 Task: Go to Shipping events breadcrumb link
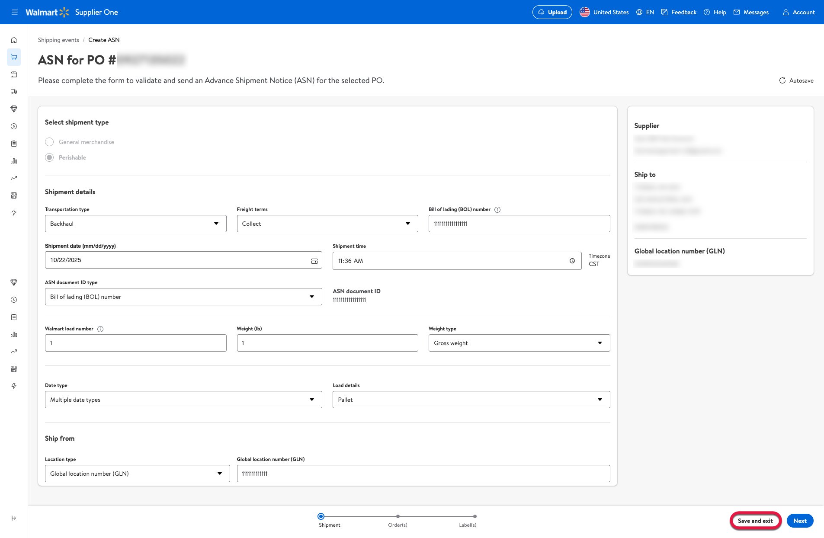click(58, 40)
